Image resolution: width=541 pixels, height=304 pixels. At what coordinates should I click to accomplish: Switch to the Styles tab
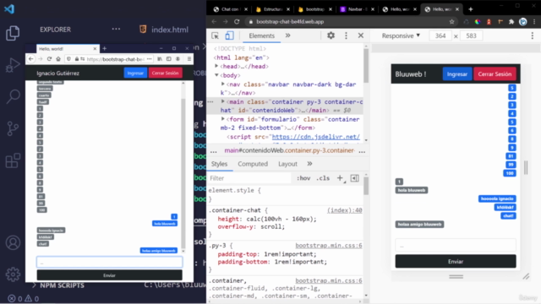[219, 164]
